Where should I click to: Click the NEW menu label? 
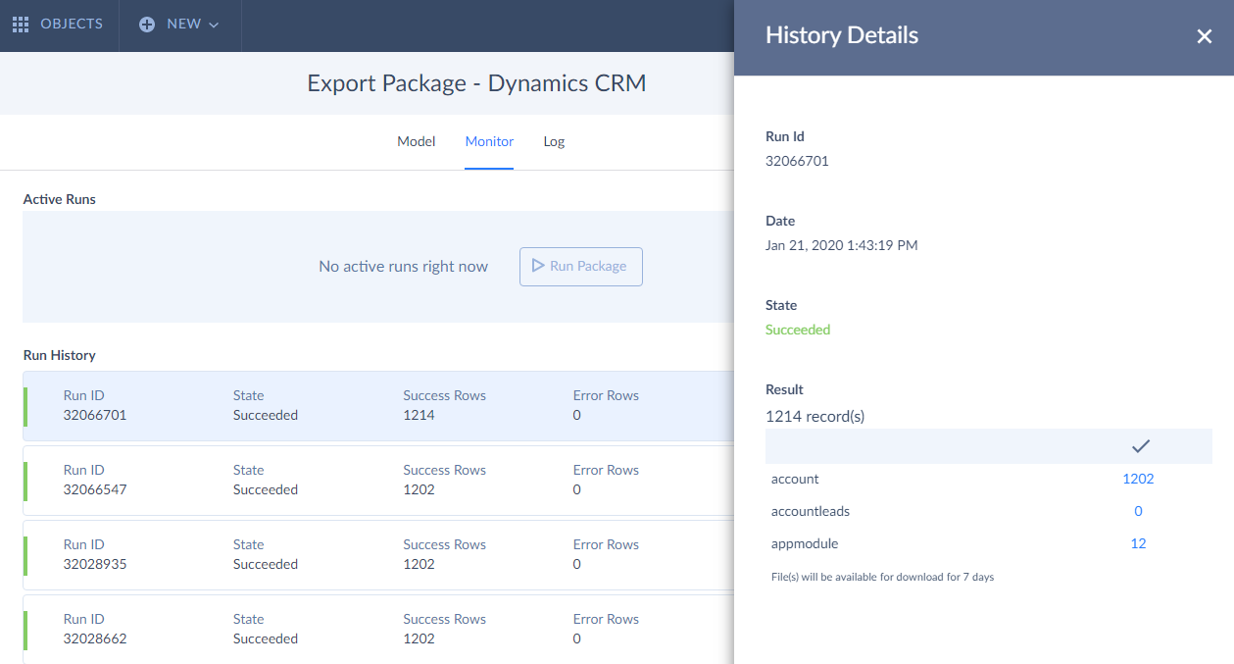click(183, 25)
